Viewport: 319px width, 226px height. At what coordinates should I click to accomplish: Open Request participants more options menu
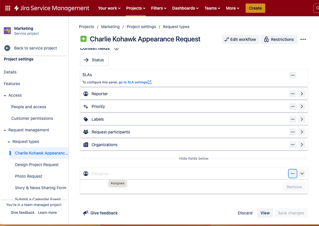292,132
